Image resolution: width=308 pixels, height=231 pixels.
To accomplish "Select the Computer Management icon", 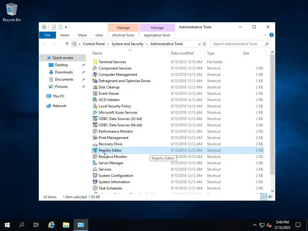I will [x=95, y=75].
